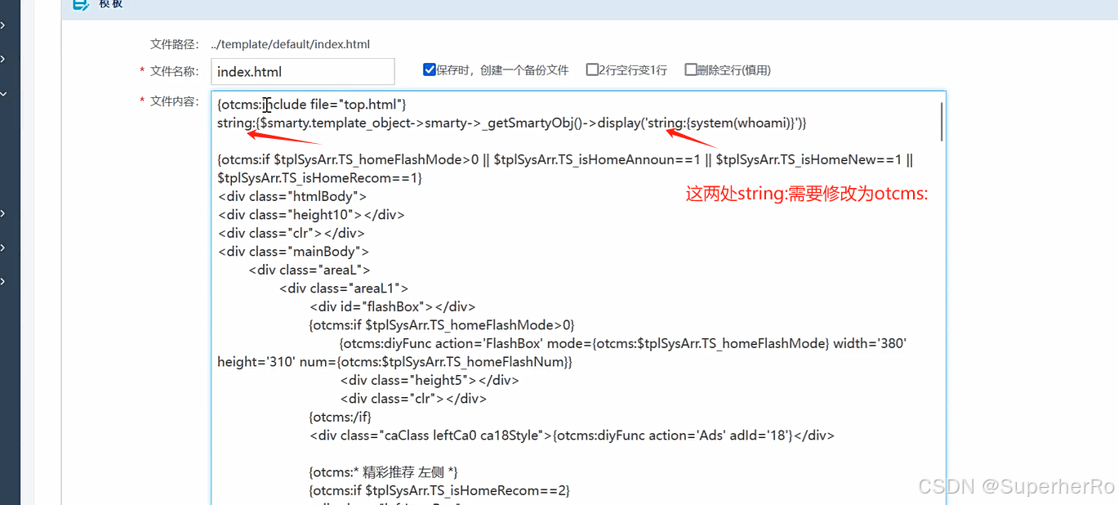Click the 文件路径 label
1118x505 pixels.
pyautogui.click(x=174, y=44)
